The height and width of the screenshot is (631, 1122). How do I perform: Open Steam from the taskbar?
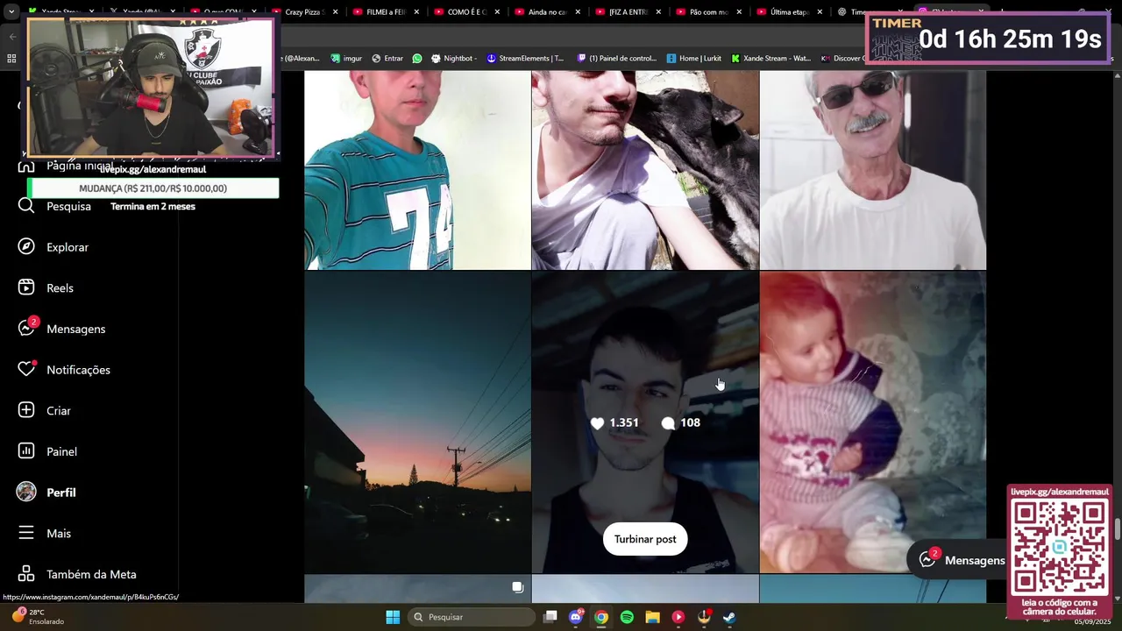[x=729, y=617]
